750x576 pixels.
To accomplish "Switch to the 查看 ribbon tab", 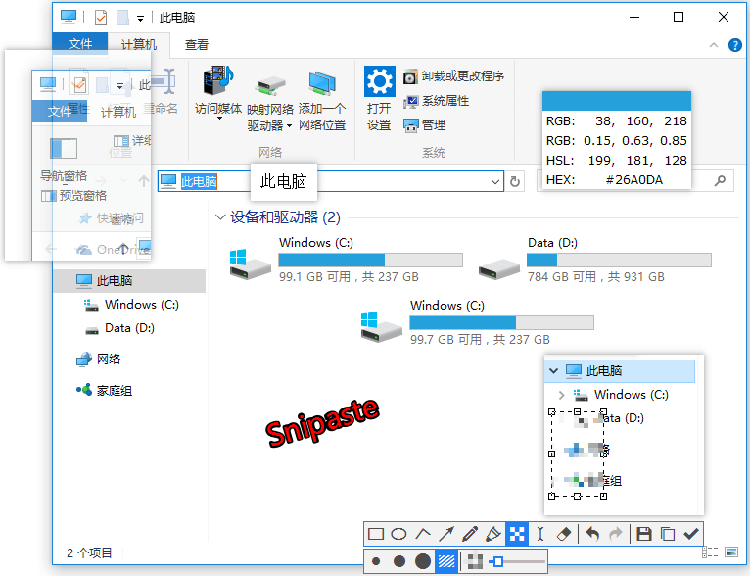I will click(197, 44).
